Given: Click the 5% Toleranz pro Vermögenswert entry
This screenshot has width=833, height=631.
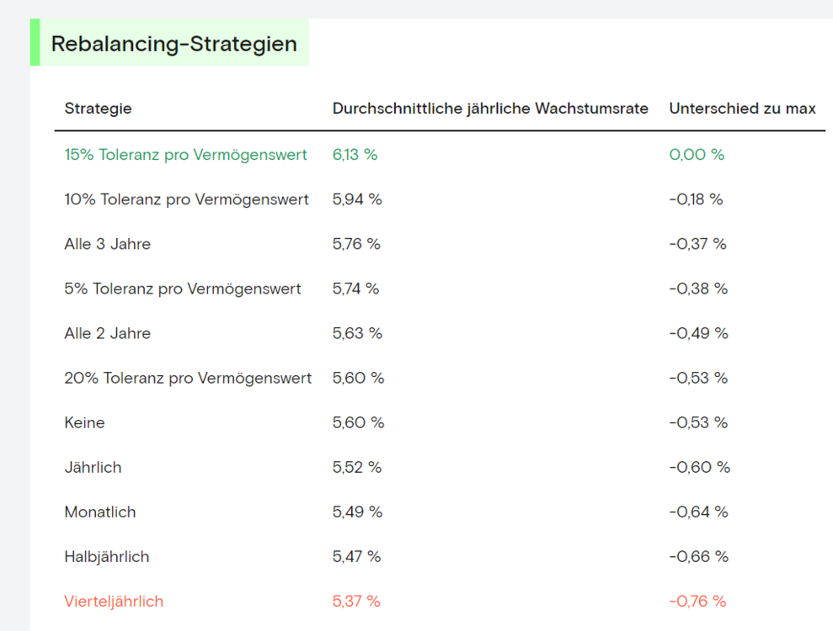Looking at the screenshot, I should (183, 289).
